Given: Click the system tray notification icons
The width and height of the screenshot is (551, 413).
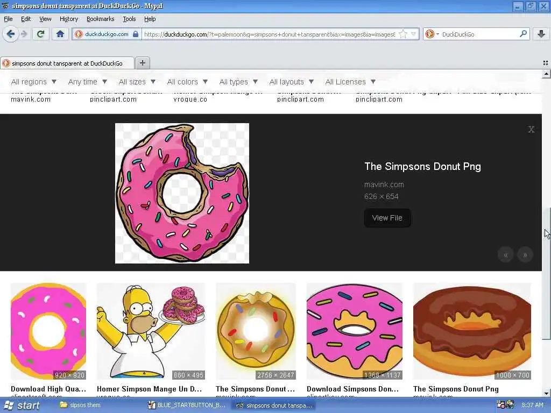Looking at the screenshot, I should click(506, 405).
